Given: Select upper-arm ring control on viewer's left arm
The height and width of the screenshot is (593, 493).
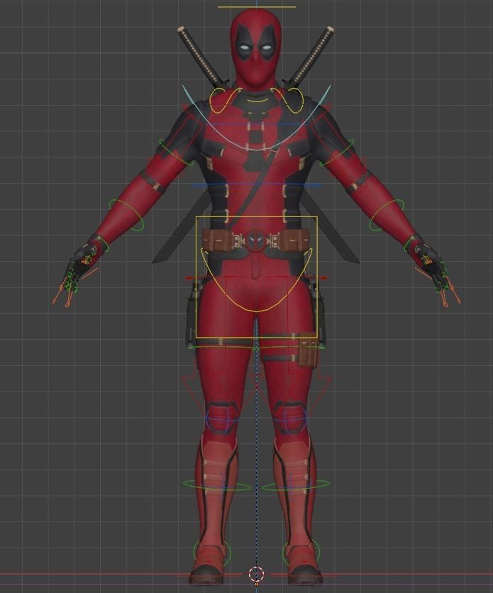Looking at the screenshot, I should [x=176, y=152].
